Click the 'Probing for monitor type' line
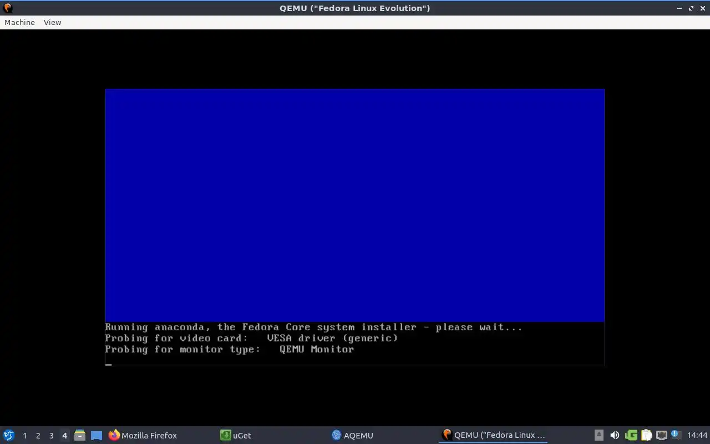 230,349
